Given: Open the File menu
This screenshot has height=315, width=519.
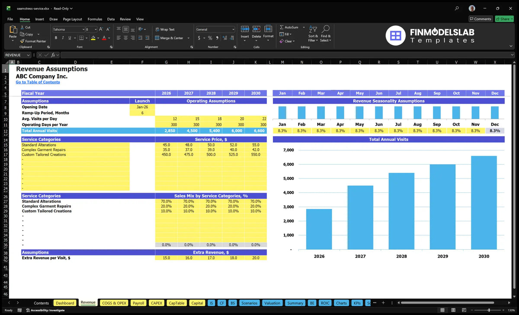Looking at the screenshot, I should click(10, 19).
